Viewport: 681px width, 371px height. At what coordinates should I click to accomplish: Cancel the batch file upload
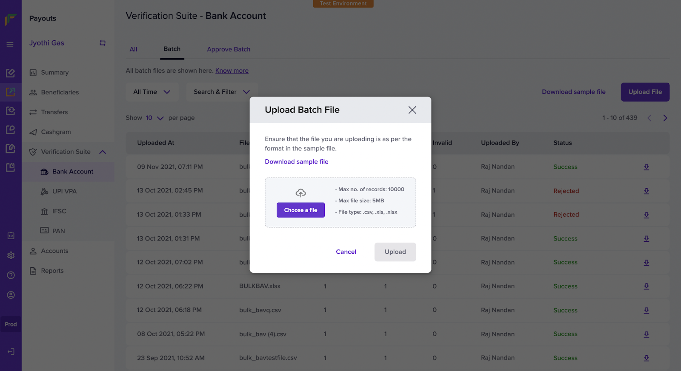click(x=346, y=252)
